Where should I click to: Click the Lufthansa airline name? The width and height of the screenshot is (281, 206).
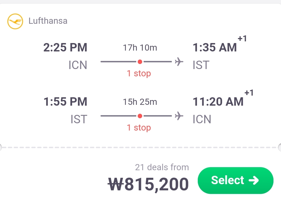[48, 21]
